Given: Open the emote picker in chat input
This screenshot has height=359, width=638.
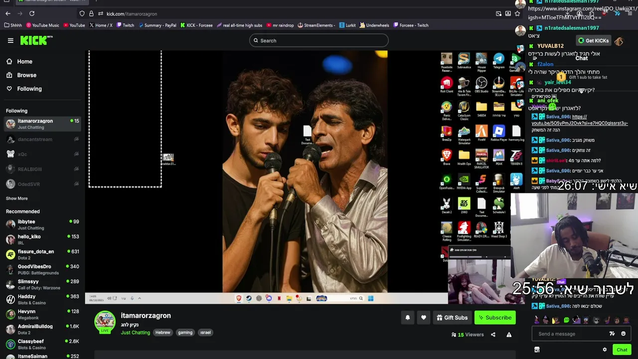Looking at the screenshot, I should (623, 334).
